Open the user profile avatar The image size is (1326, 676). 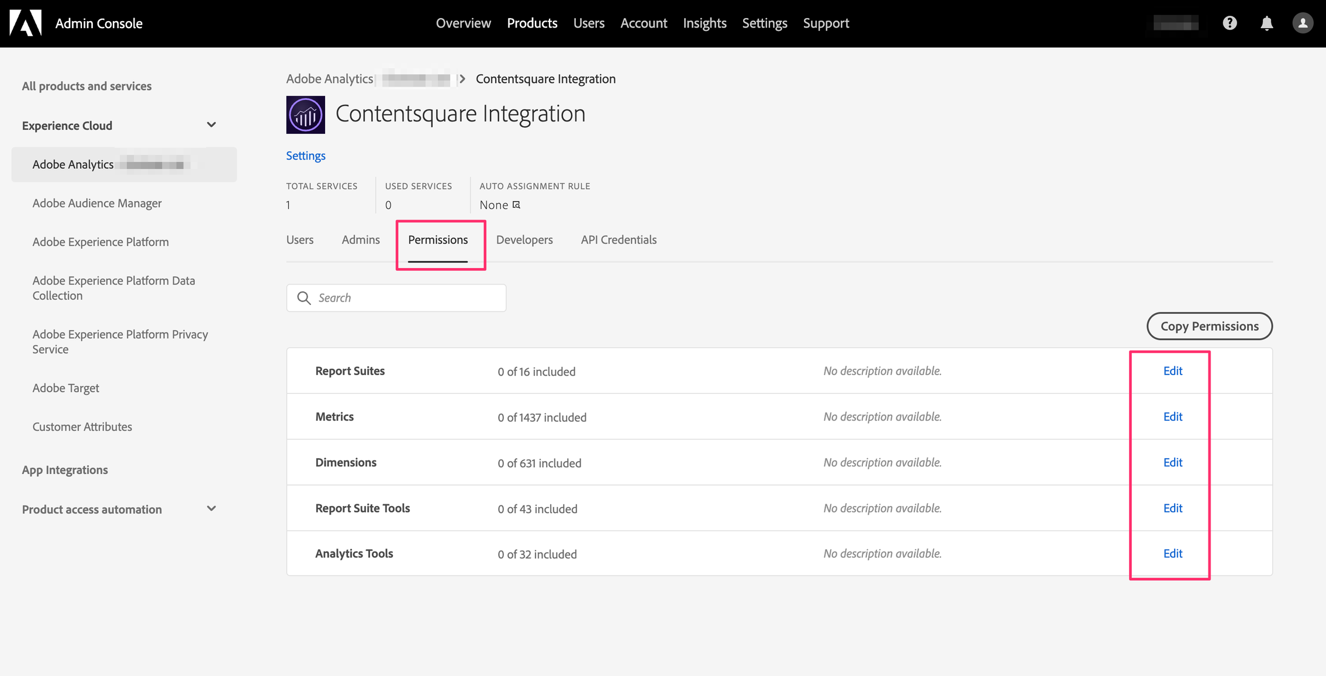point(1303,23)
